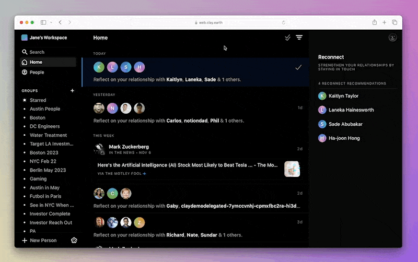
Task: Click the web.clay.earth address bar
Action: [x=208, y=22]
